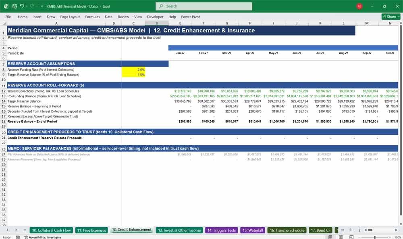Screen dimensions: 403x239
Task: Click the zoom slider handle
Action: point(375,237)
